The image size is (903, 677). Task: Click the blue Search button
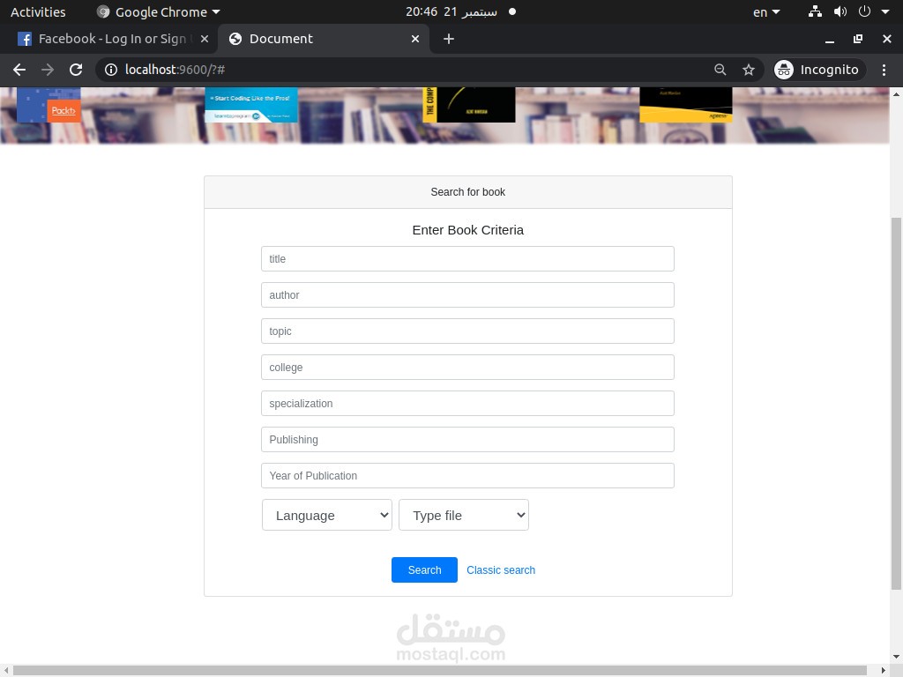tap(424, 570)
